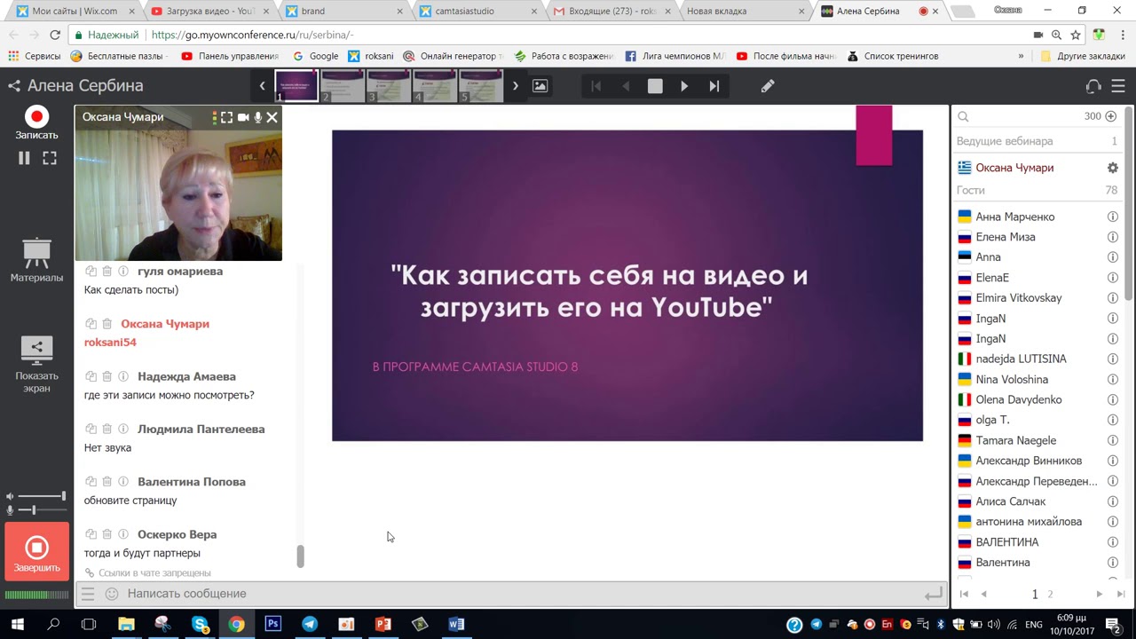
Task: Delete message from Оскерко Вера
Action: tap(106, 534)
